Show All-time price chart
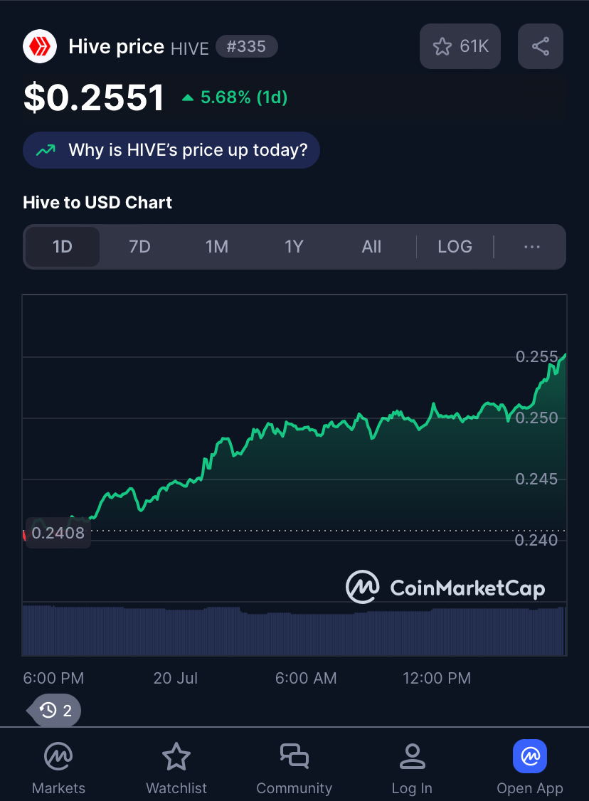Viewport: 589px width, 801px height. tap(371, 247)
